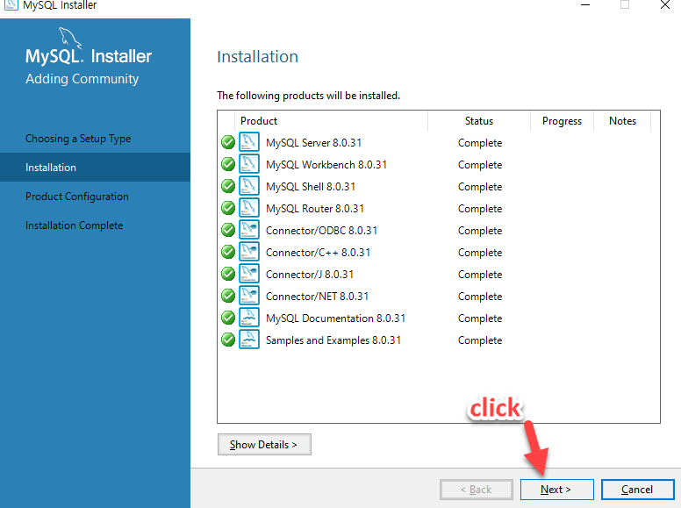The width and height of the screenshot is (681, 508).
Task: Click the Next button
Action: [x=556, y=490]
